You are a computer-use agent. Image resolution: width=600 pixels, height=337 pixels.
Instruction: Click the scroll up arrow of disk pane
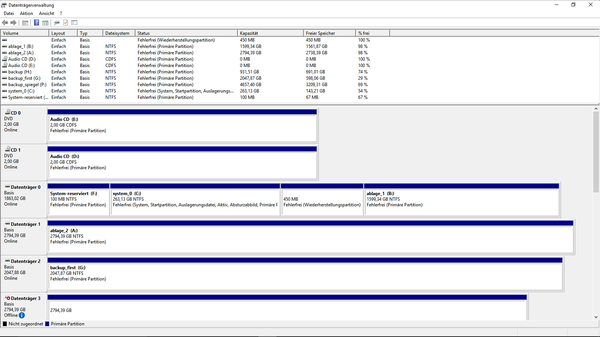coord(596,109)
